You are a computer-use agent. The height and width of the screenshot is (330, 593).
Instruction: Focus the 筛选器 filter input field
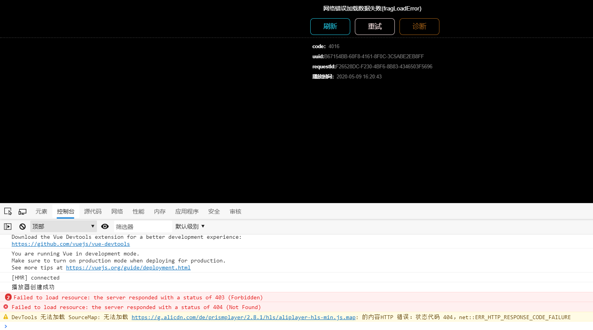pos(143,226)
